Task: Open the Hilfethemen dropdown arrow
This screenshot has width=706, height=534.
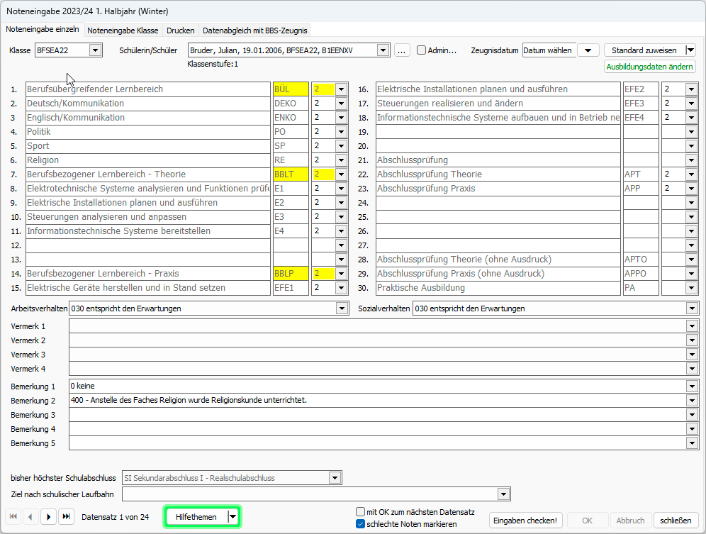Action: (232, 517)
